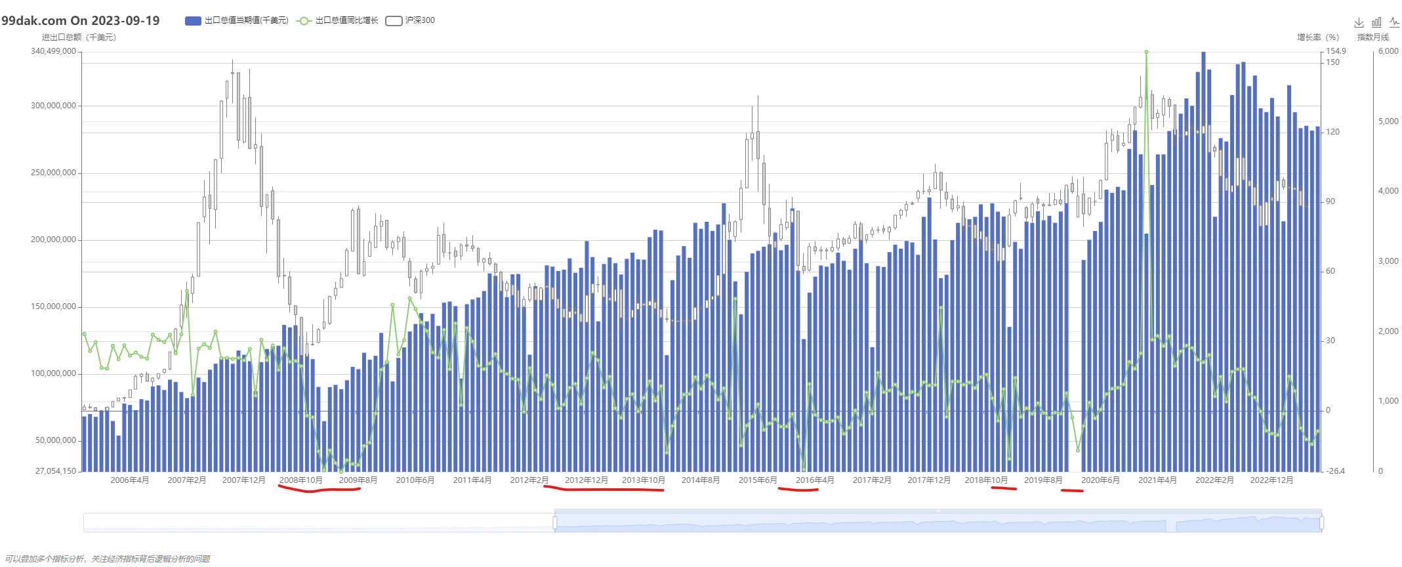Toggle the 出口总值同比增长 series label
The width and height of the screenshot is (1402, 567).
click(346, 20)
